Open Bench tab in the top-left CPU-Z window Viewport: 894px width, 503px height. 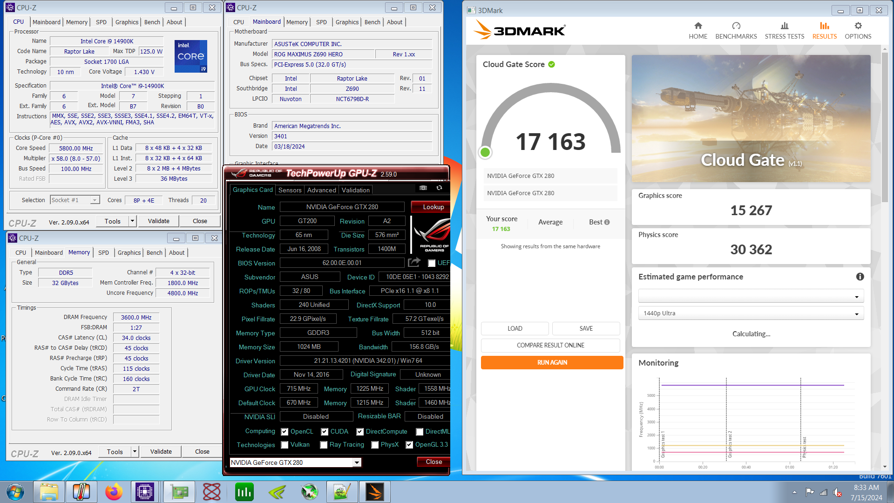(152, 22)
